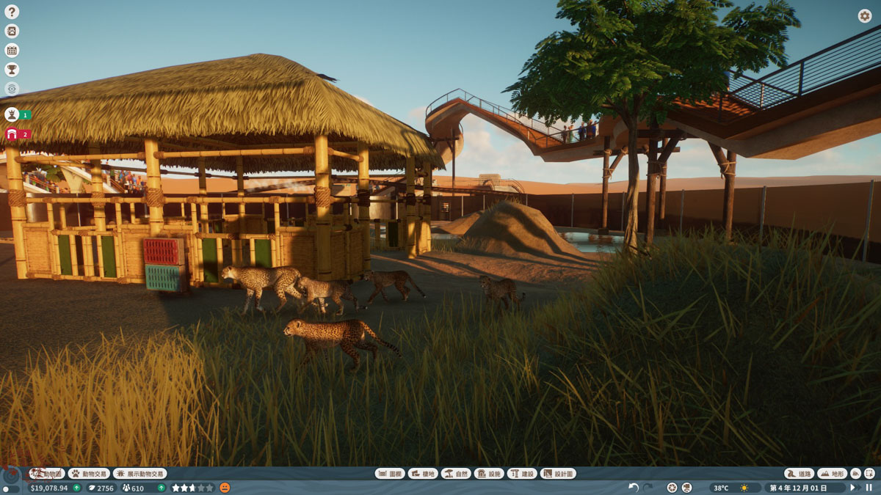881x495 pixels.
Task: Open the Zoopedia paw book icon
Action: coord(12,31)
